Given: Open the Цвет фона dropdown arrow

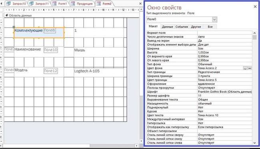Looking at the screenshot, I should tap(245, 68).
